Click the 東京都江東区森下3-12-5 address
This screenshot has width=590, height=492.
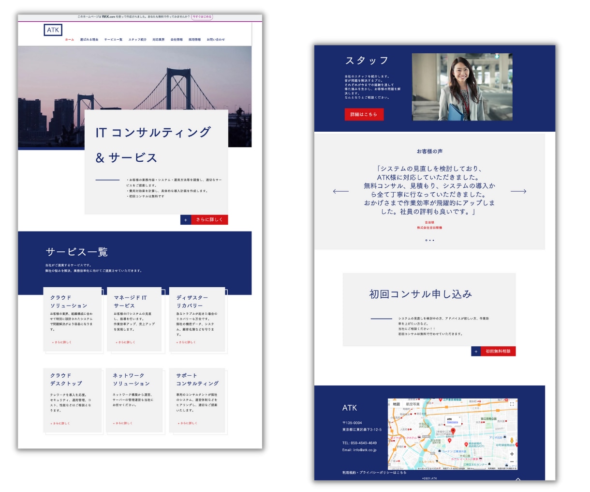(362, 430)
